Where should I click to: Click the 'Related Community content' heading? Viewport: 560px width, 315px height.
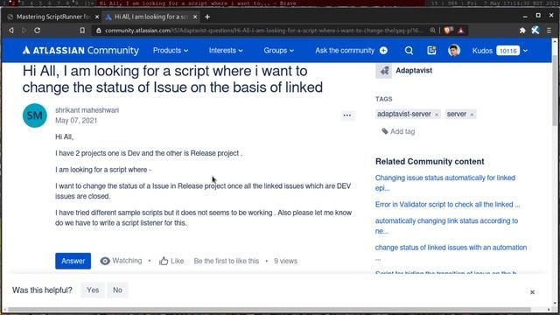point(430,161)
